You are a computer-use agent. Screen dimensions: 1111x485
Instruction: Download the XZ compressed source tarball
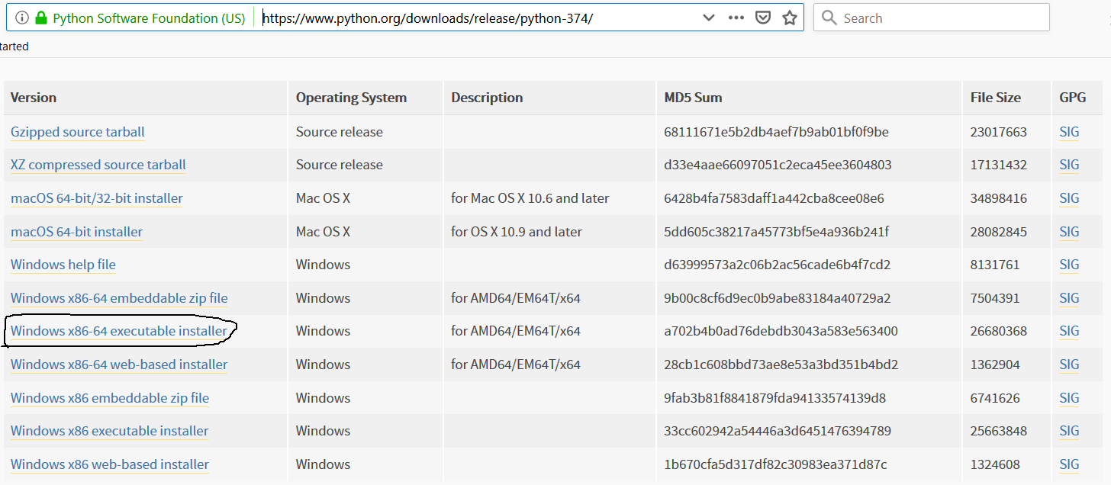pos(98,165)
